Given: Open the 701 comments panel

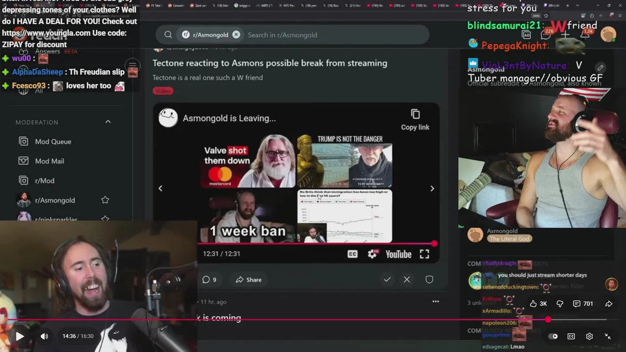Looking at the screenshot, I should click(583, 304).
